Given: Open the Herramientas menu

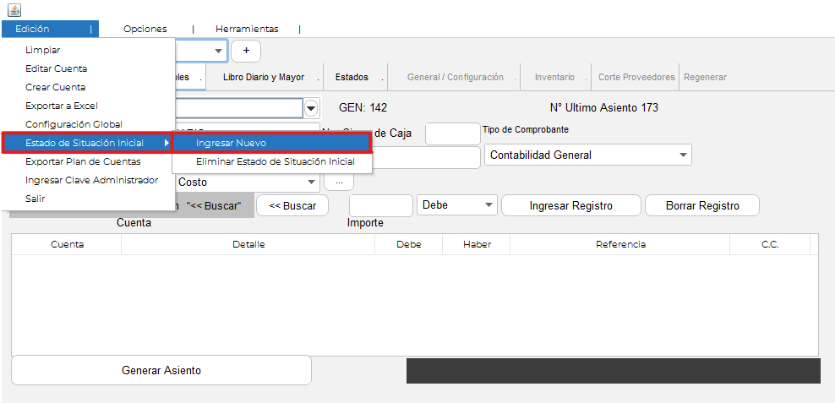Looking at the screenshot, I should (247, 29).
